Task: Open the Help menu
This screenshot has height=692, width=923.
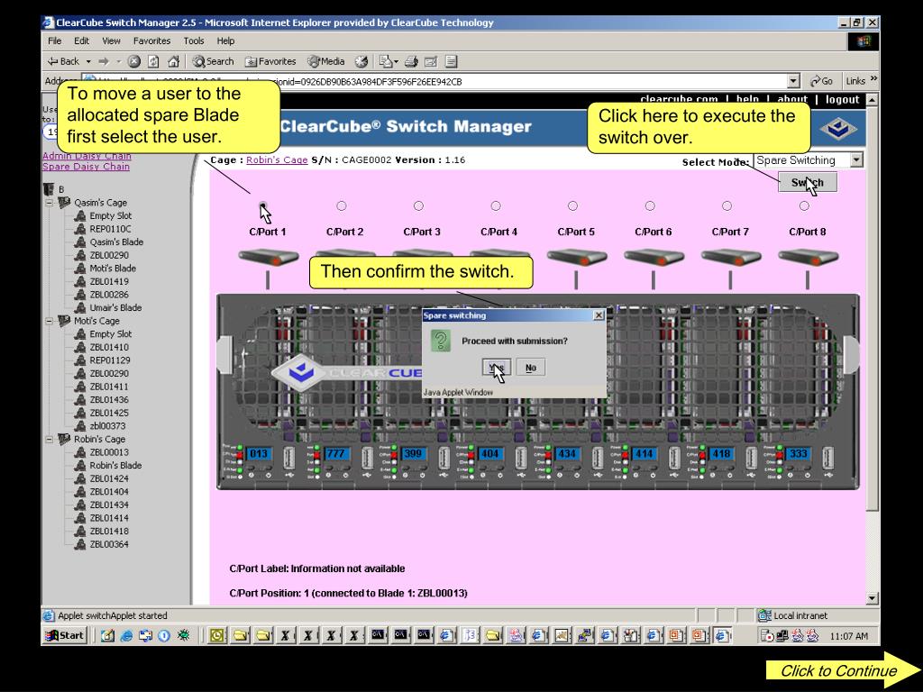Action: coord(225,41)
